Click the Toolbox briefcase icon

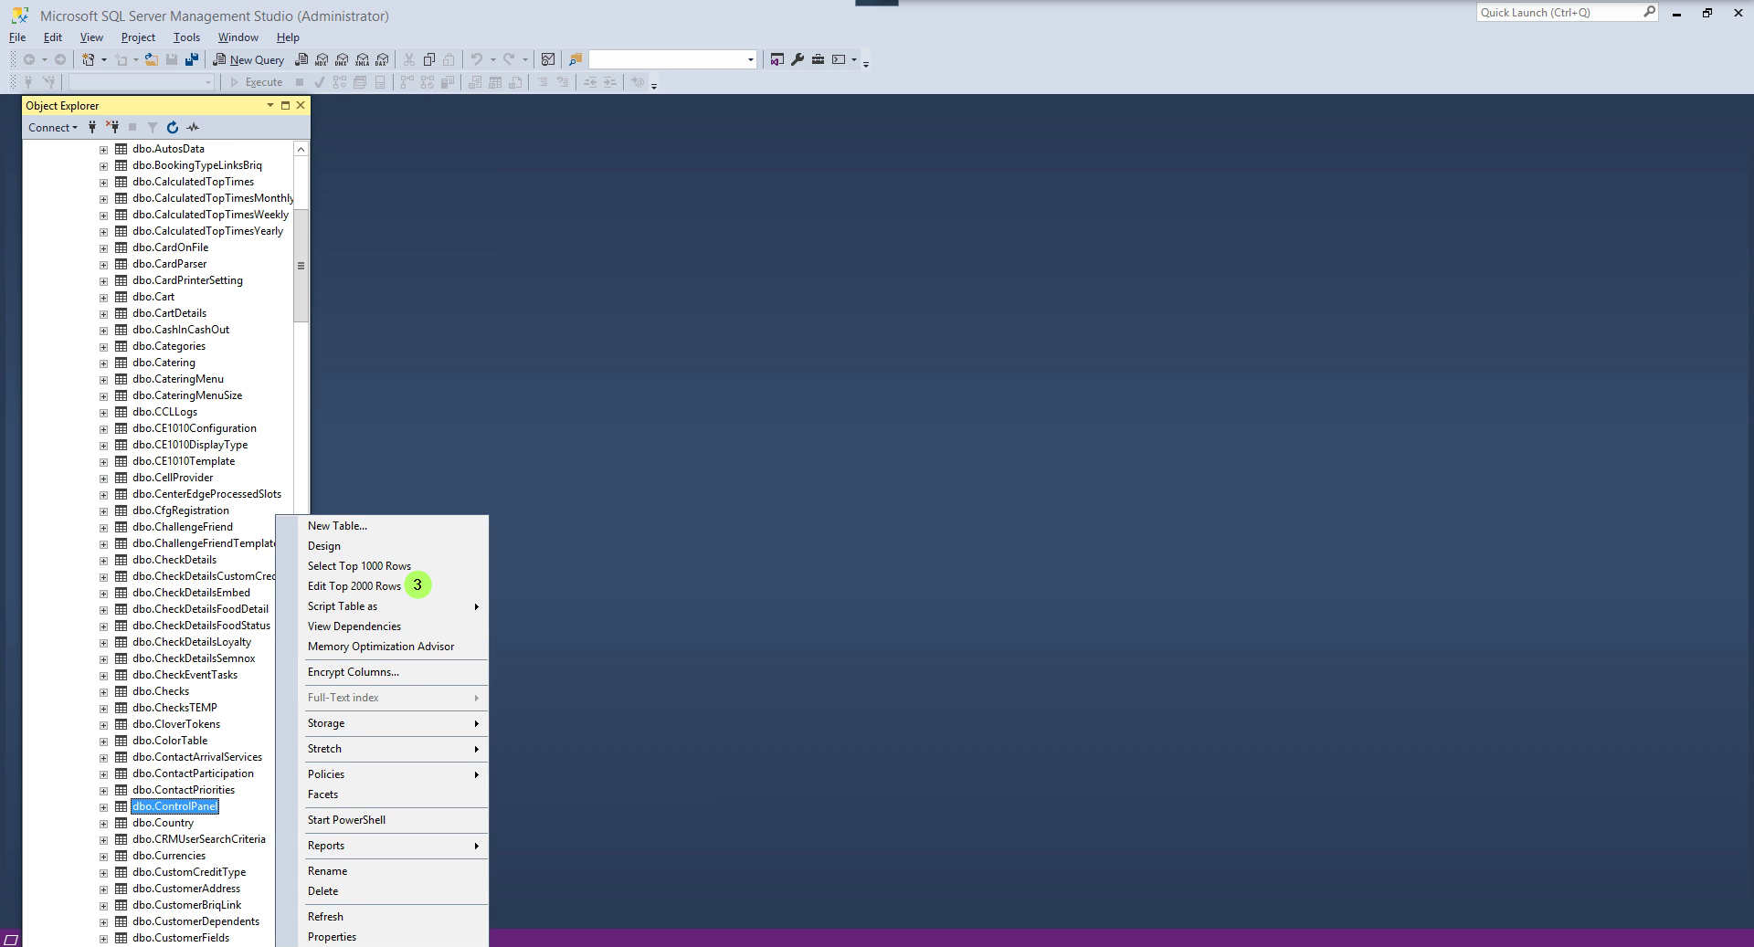[x=818, y=59]
